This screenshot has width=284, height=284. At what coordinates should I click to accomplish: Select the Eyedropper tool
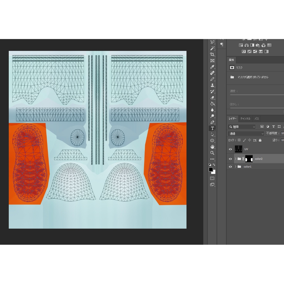[212, 67]
